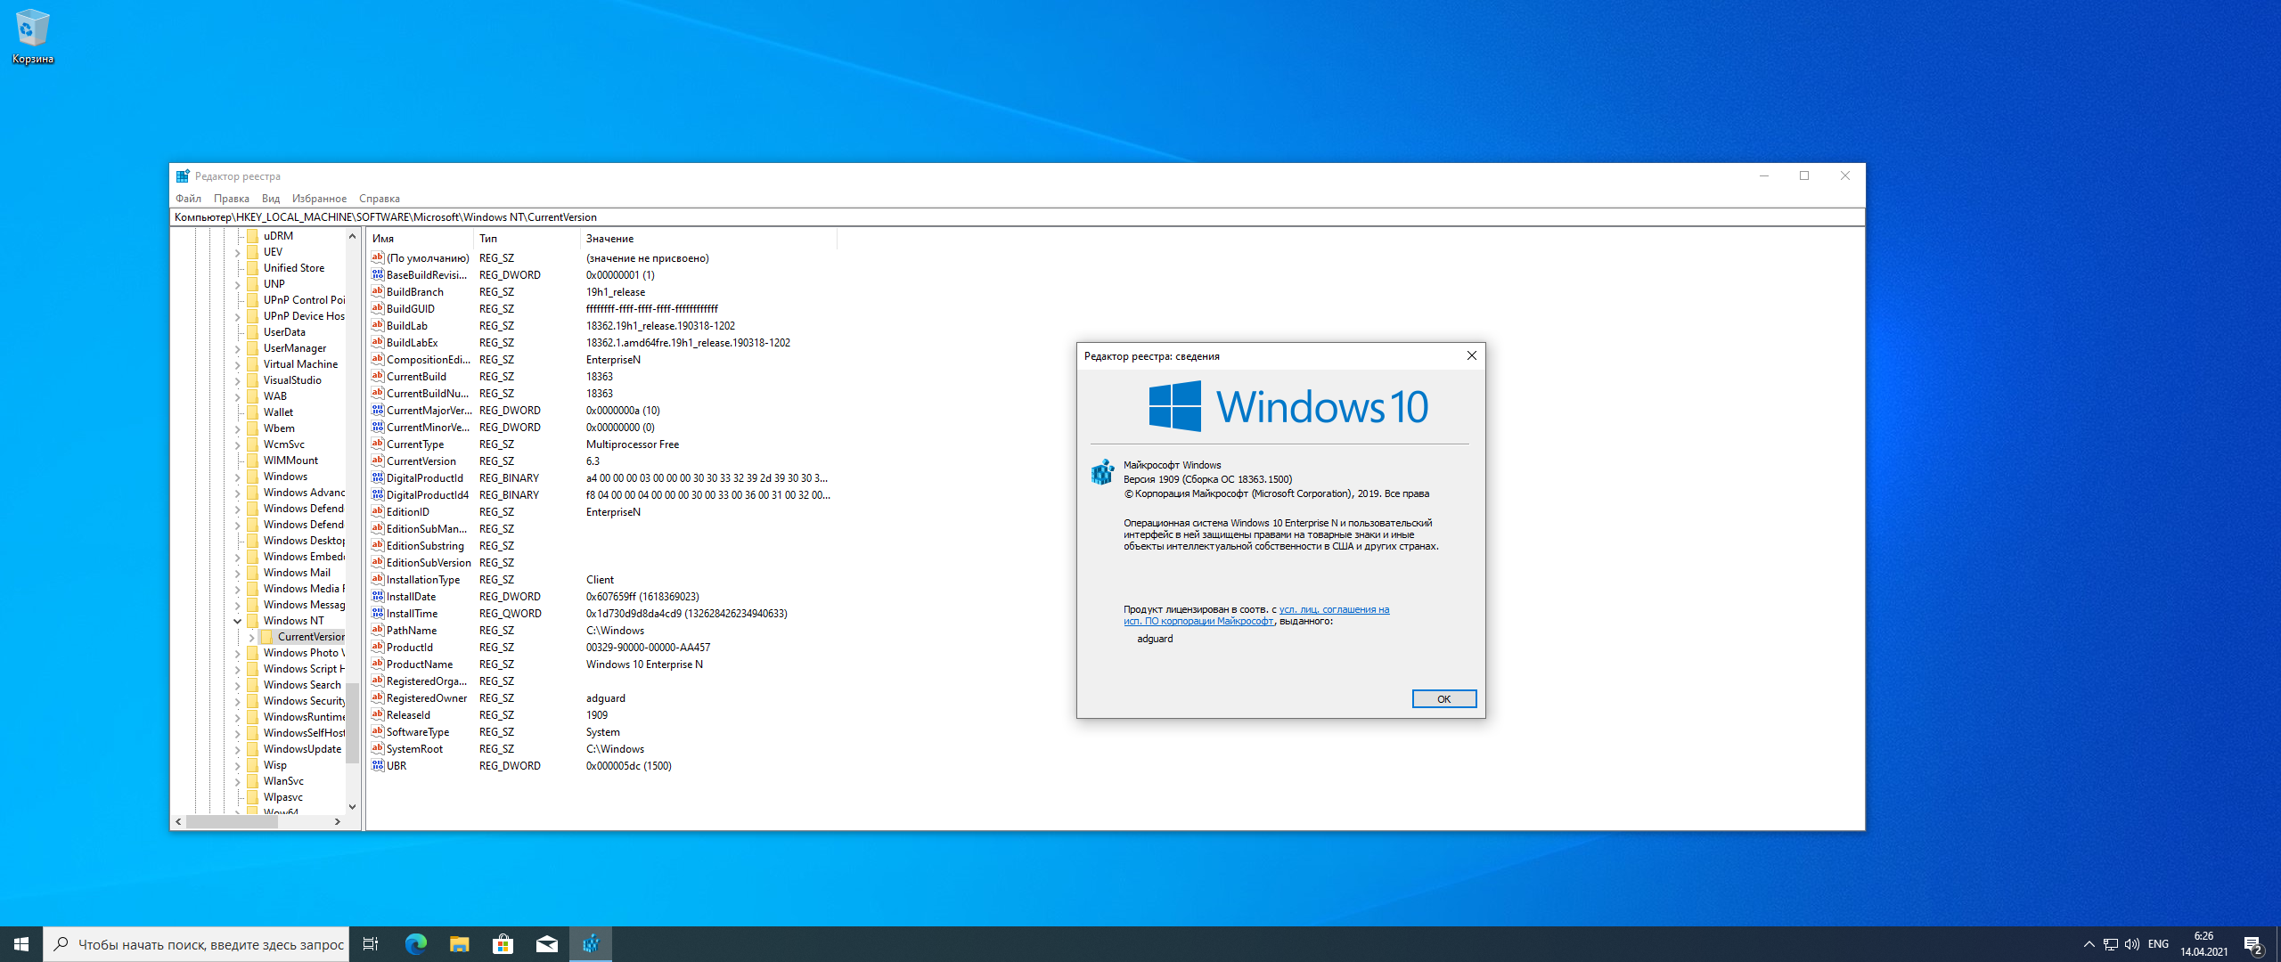Open the Recycle Bin desktop icon
The image size is (2281, 962).
(32, 36)
